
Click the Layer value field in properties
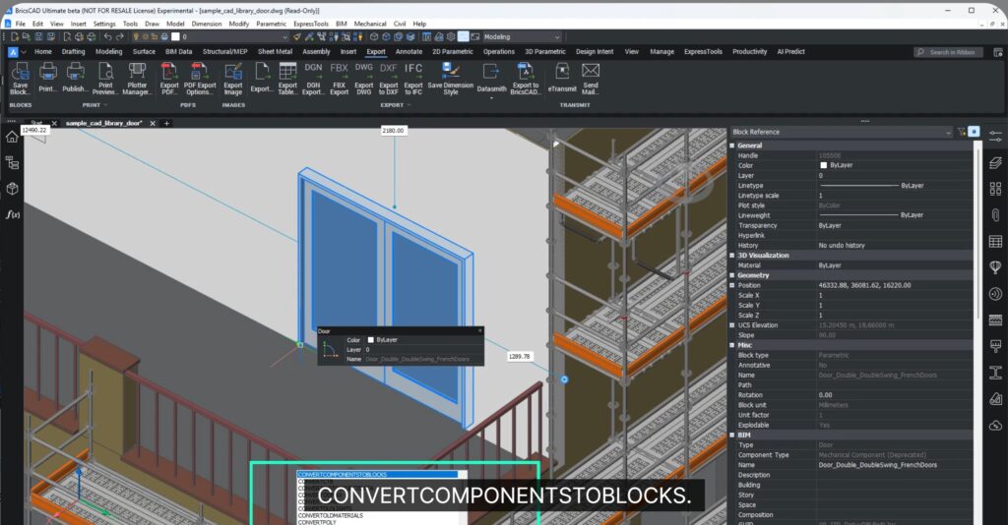(895, 176)
